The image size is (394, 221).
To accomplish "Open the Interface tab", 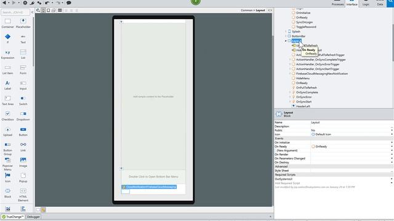I will 352,3.
